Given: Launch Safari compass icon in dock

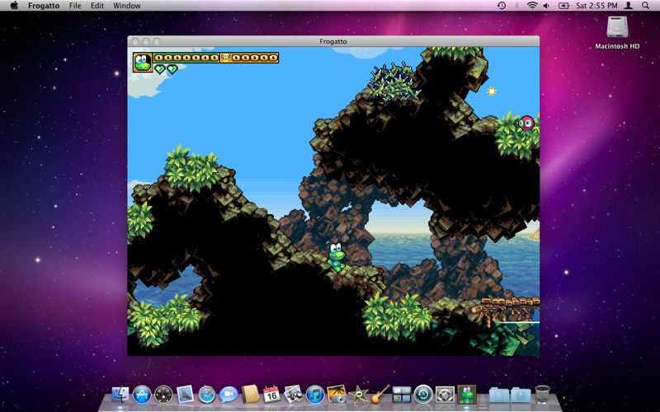Looking at the screenshot, I should pyautogui.click(x=207, y=395).
